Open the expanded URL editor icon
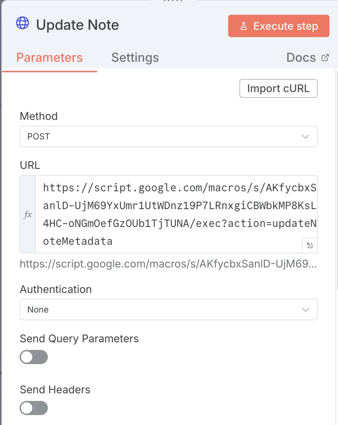Image resolution: width=338 pixels, height=425 pixels. (x=310, y=245)
